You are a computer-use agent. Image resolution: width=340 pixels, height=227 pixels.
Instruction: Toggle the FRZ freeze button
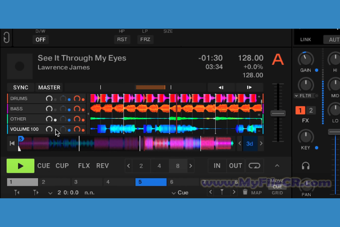click(x=145, y=40)
